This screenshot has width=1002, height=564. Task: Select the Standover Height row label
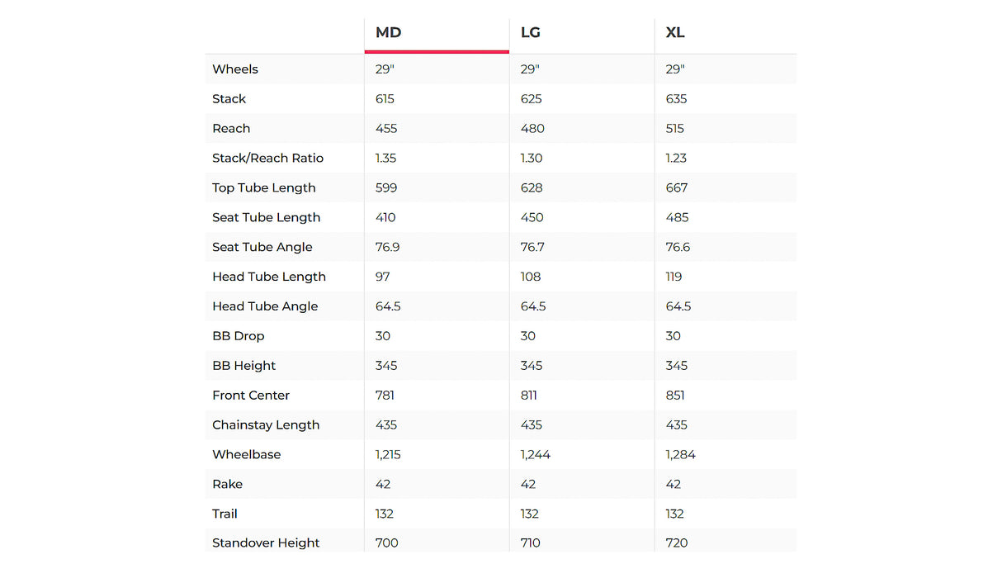[x=266, y=543]
